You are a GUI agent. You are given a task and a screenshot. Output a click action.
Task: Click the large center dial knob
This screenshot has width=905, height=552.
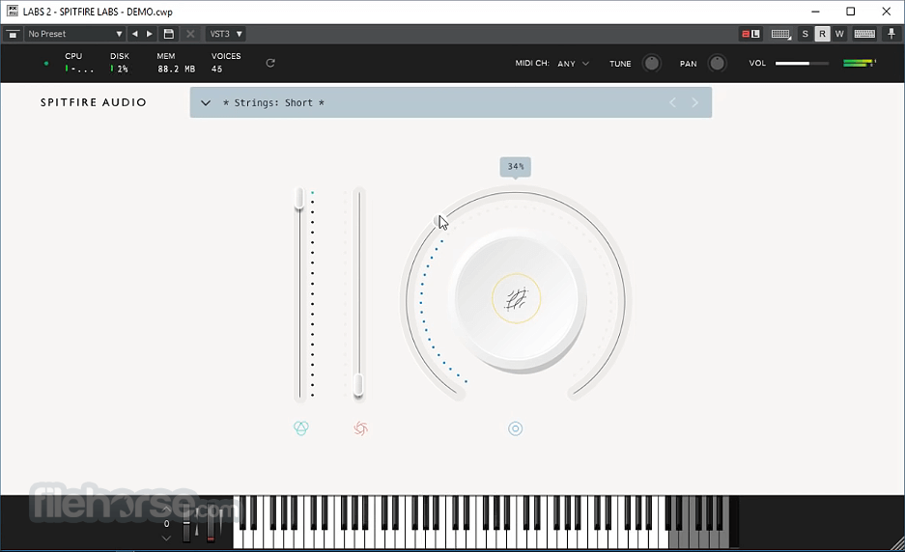517,300
